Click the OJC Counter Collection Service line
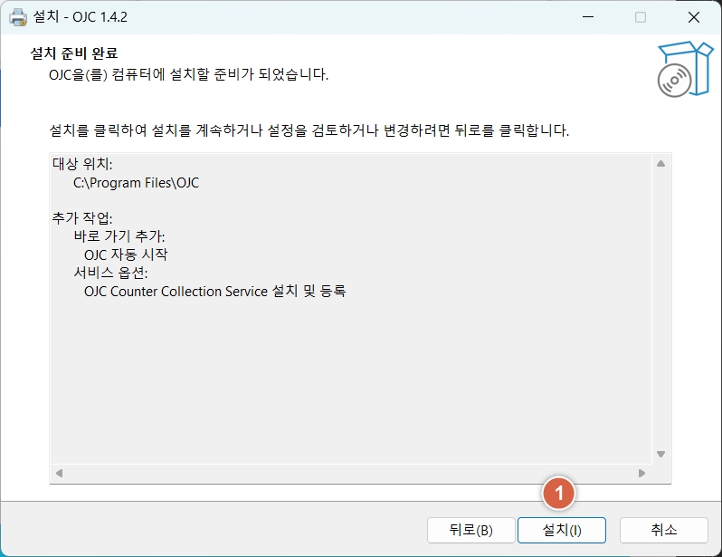The height and width of the screenshot is (557, 722). [x=215, y=292]
